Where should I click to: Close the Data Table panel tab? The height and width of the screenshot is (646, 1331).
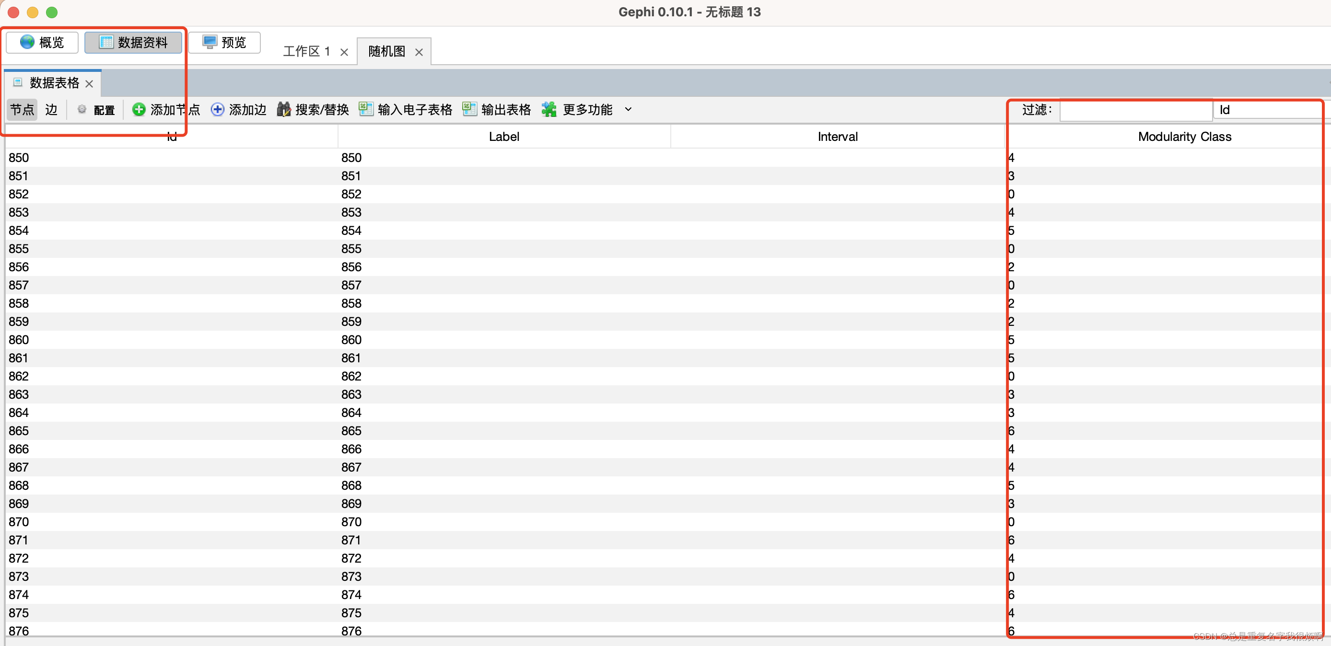(x=89, y=84)
